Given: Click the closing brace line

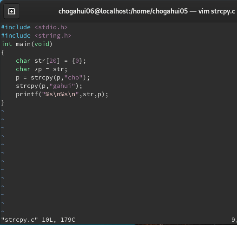Looking at the screenshot, I should 3,103.
